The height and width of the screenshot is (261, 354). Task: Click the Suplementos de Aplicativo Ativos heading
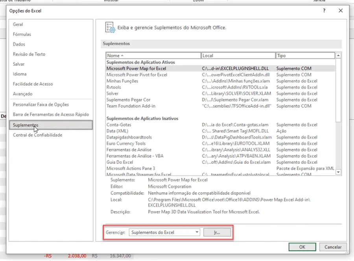pos(141,62)
